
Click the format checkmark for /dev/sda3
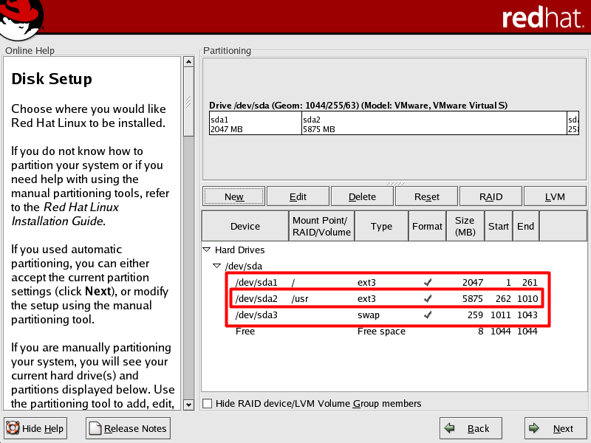[x=428, y=315]
